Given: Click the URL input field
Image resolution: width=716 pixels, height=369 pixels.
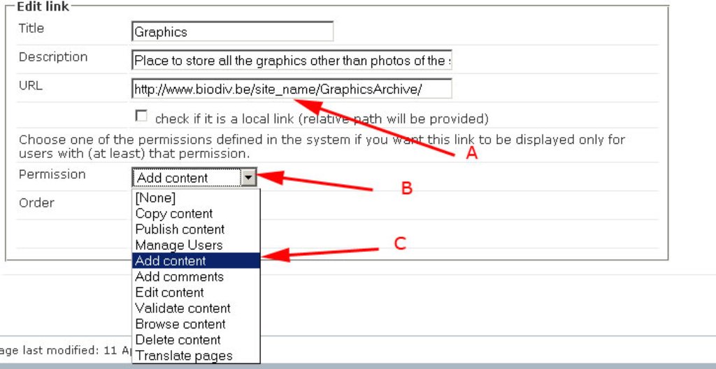Looking at the screenshot, I should pos(292,89).
